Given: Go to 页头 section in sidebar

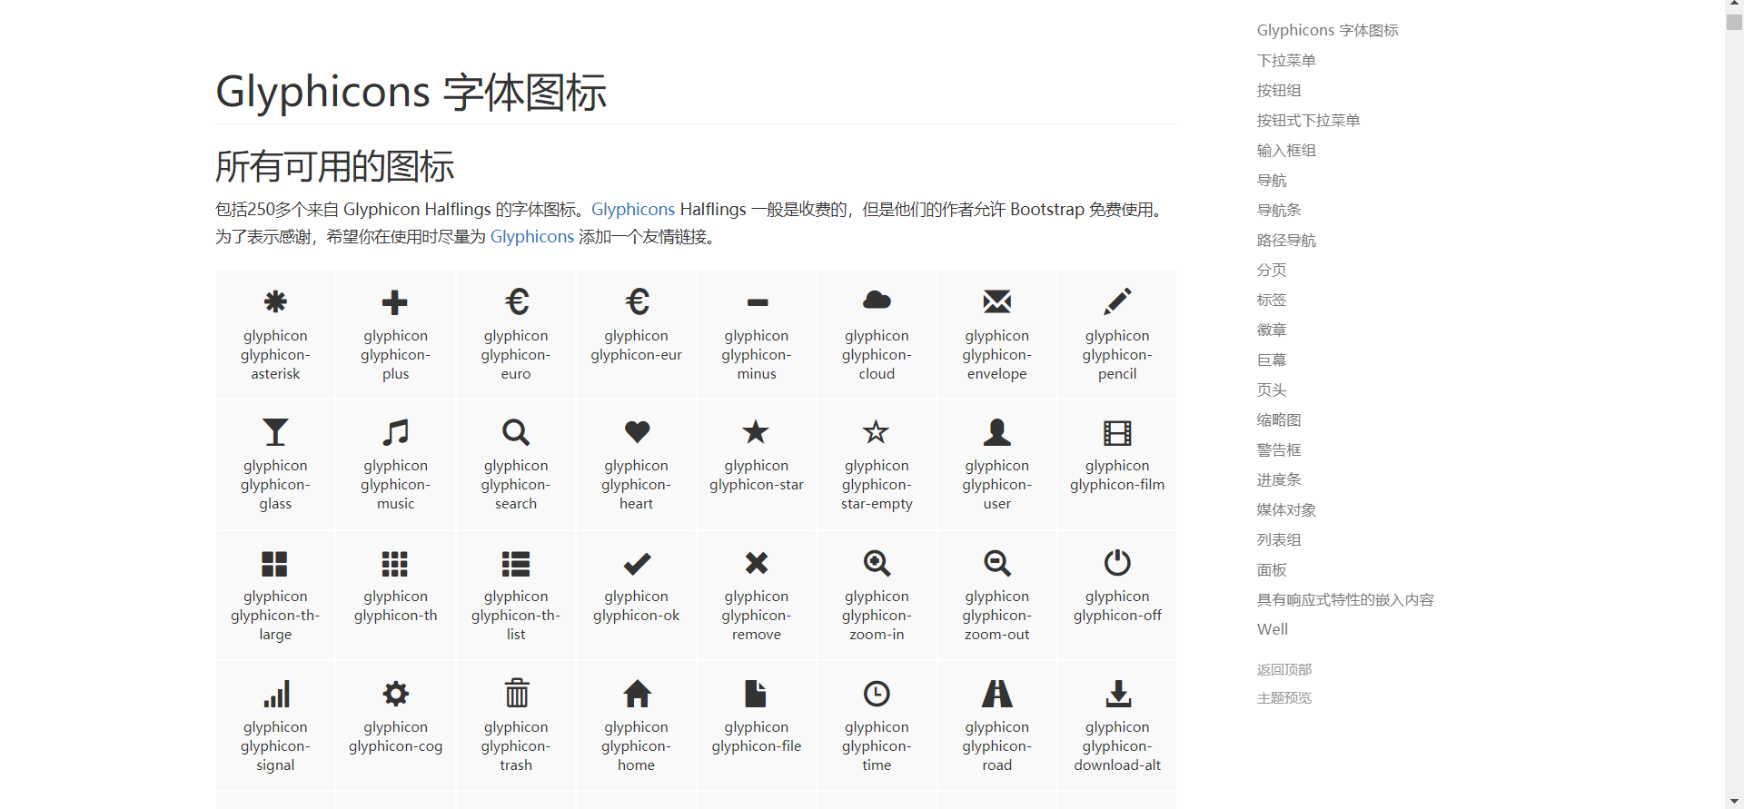Looking at the screenshot, I should coord(1272,390).
